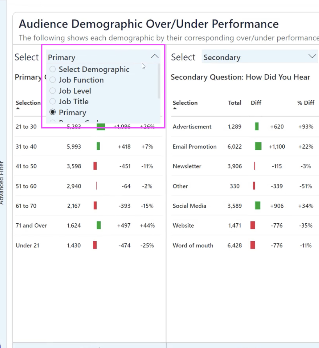Open the Advanced Filter side panel
Viewport: 319px width, 348px height.
click(2, 183)
